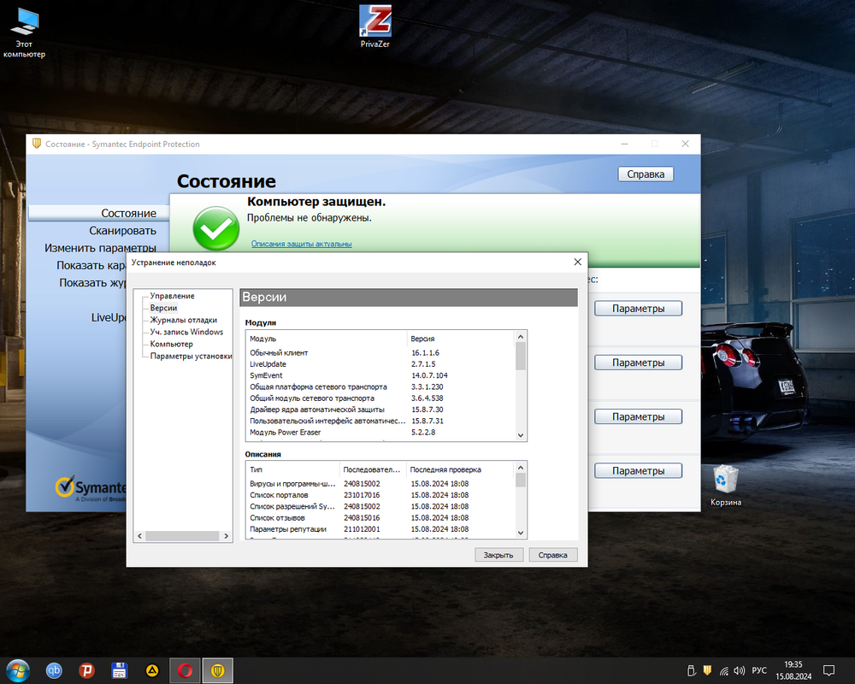Close the 'Устранение неполадок' dialog with X
Screen dimensions: 855x684
[577, 262]
